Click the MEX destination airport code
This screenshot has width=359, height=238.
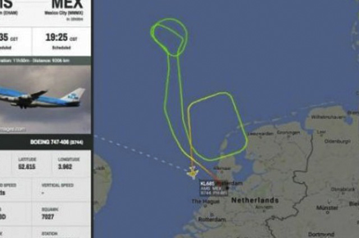click(x=67, y=4)
